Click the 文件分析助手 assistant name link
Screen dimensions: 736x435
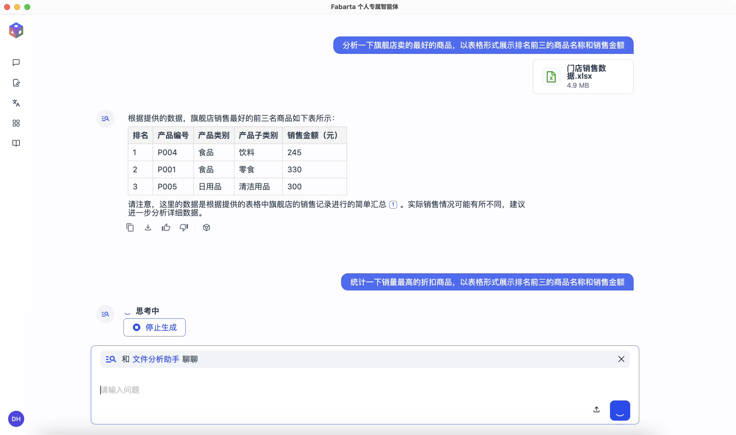coord(156,359)
